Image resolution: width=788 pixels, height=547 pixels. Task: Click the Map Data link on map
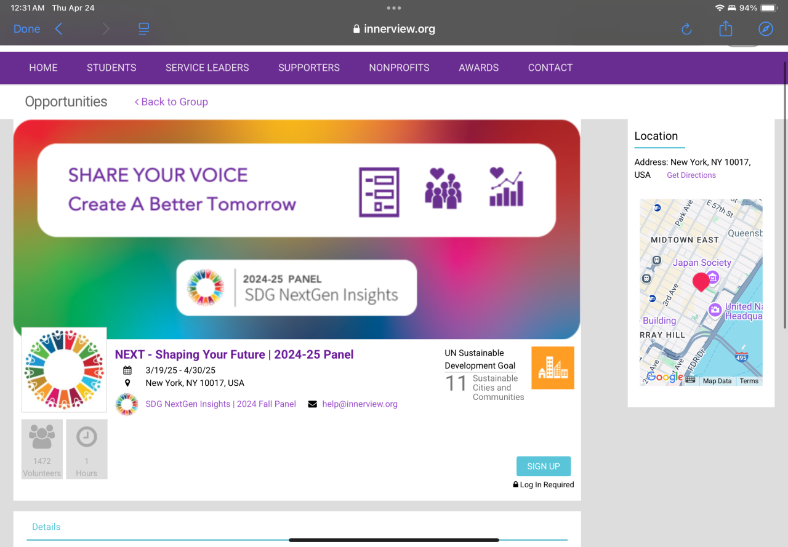click(717, 381)
